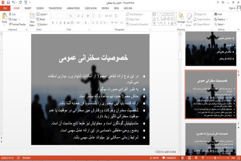241x161 pixels.
Task: Switch to Slide Sorter view
Action: 189,158
